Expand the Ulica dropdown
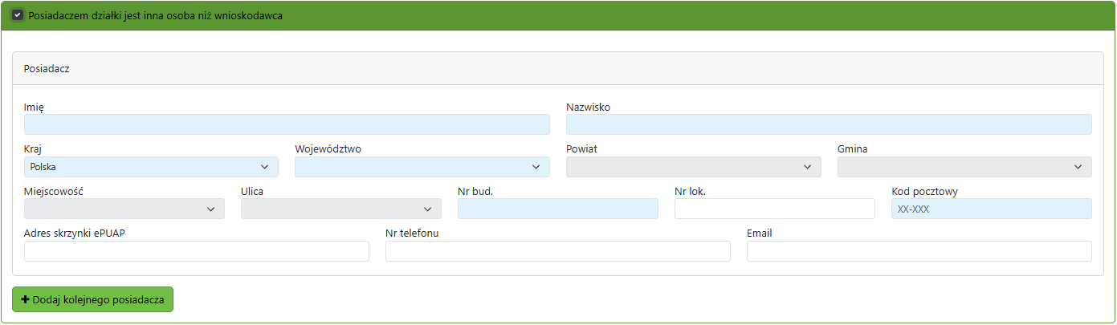The height and width of the screenshot is (325, 1117). coord(340,209)
